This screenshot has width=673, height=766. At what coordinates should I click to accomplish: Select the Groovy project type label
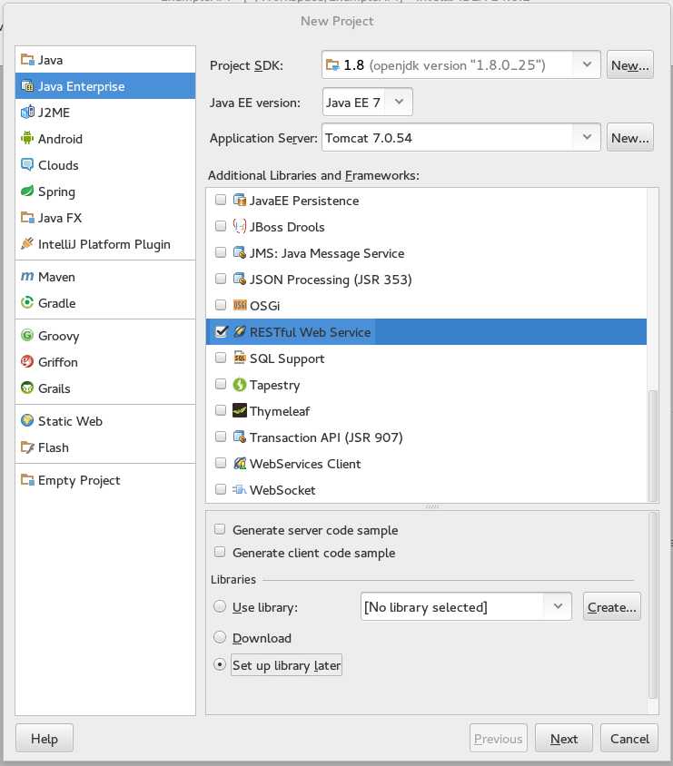(59, 336)
